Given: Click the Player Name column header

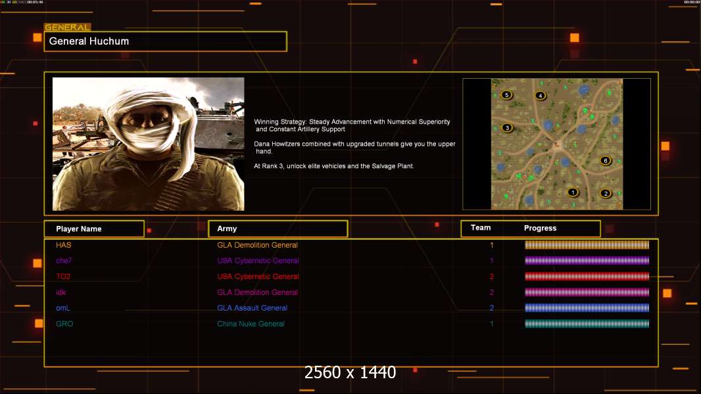Looking at the screenshot, I should click(94, 229).
